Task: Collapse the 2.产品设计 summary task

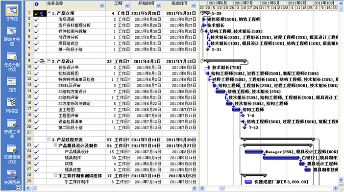Action: click(x=49, y=61)
